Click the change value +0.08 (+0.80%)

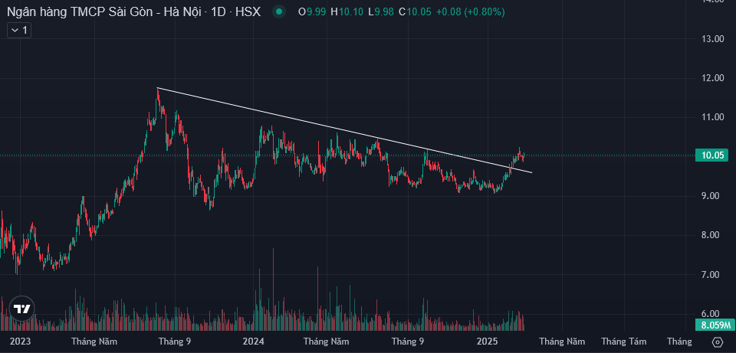coord(470,12)
